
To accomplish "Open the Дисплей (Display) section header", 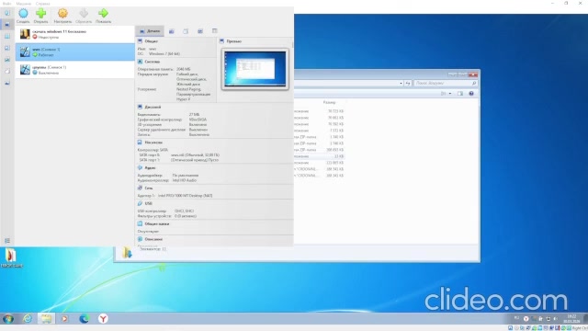I will pyautogui.click(x=153, y=107).
